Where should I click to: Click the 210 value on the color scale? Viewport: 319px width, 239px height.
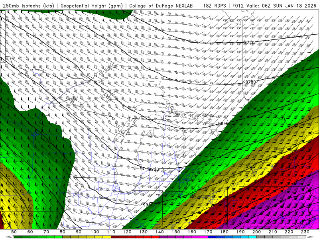click(x=273, y=232)
